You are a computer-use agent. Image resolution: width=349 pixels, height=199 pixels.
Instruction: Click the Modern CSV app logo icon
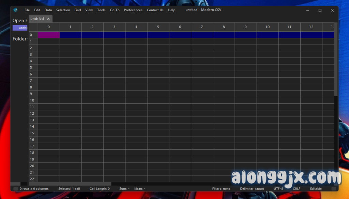[15, 10]
